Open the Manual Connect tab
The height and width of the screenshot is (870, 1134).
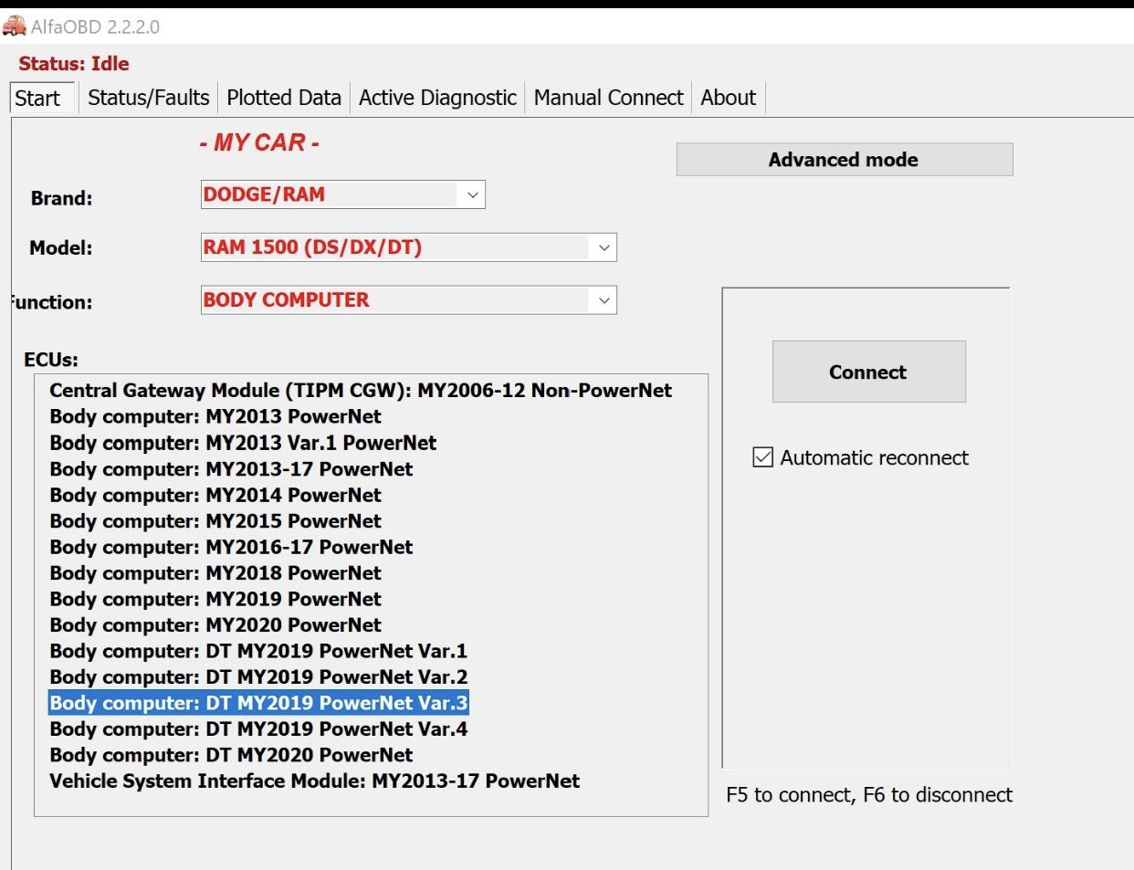coord(608,98)
